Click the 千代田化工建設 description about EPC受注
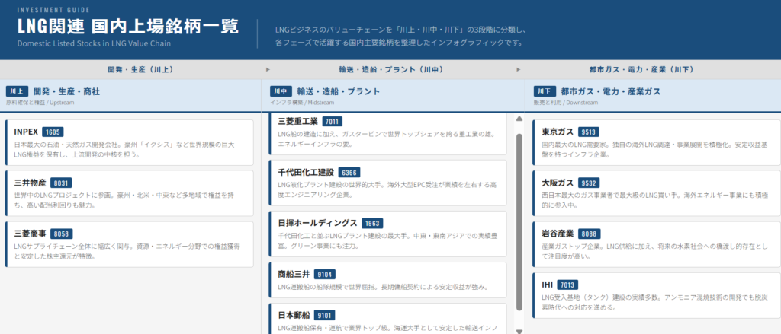781x334 pixels. pyautogui.click(x=386, y=190)
